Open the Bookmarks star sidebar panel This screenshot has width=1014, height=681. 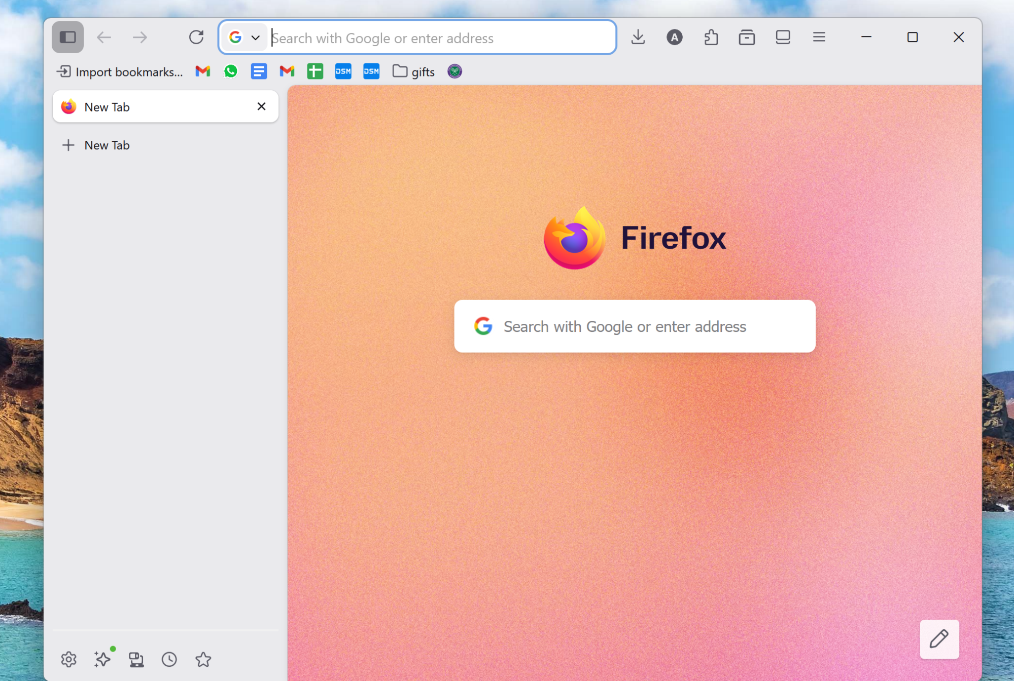pos(203,659)
